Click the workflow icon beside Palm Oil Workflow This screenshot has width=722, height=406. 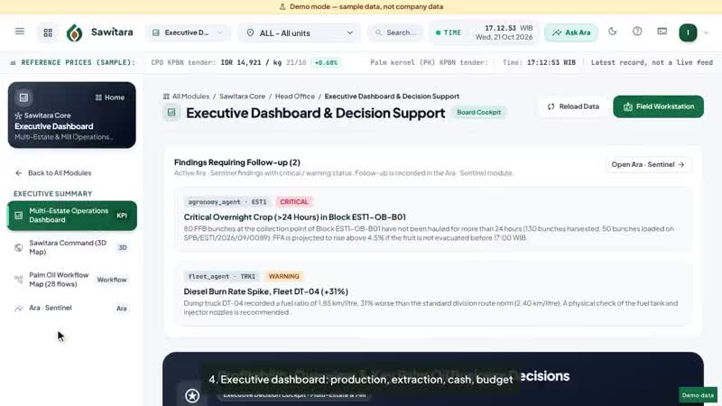(18, 280)
